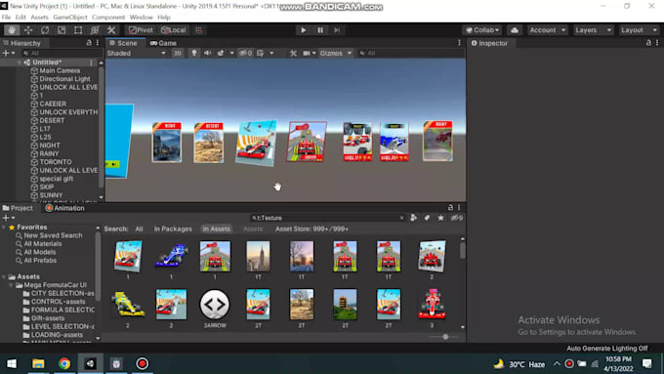Image resolution: width=664 pixels, height=374 pixels.
Task: Switch to the Game tab
Action: [163, 43]
